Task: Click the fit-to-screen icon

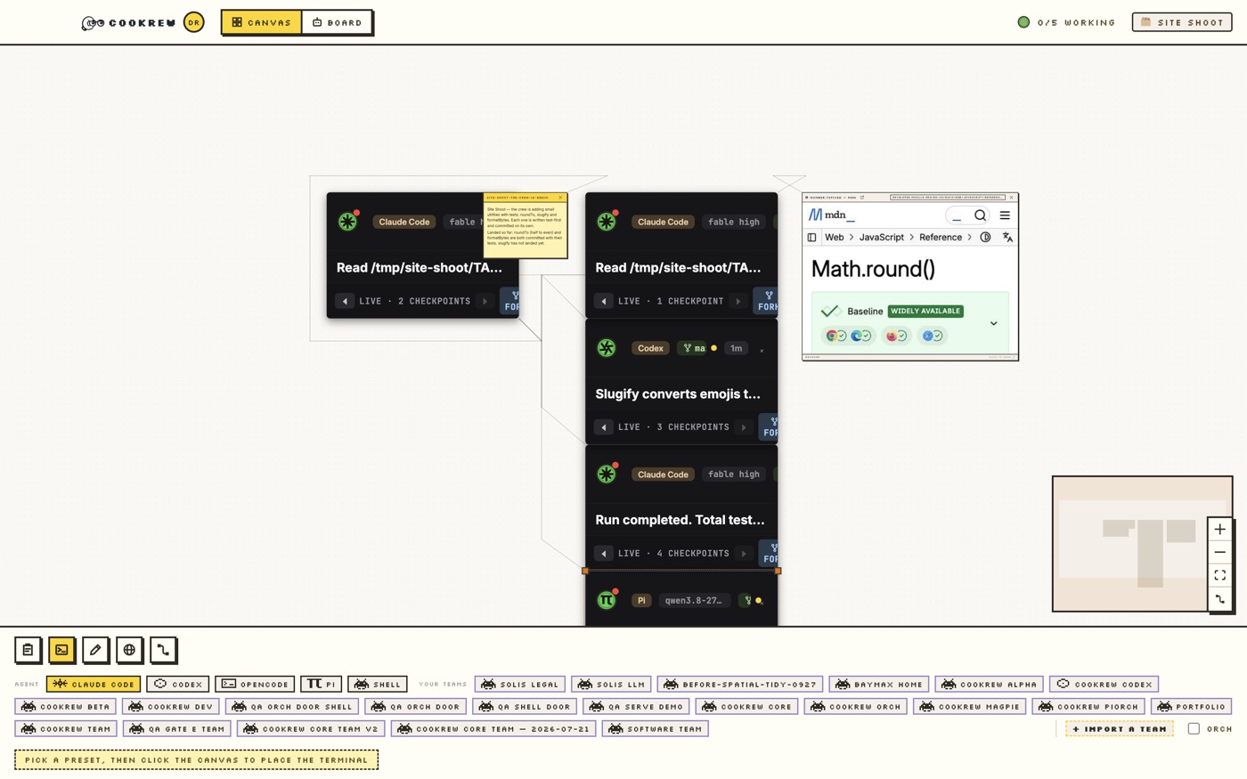Action: coord(1219,575)
